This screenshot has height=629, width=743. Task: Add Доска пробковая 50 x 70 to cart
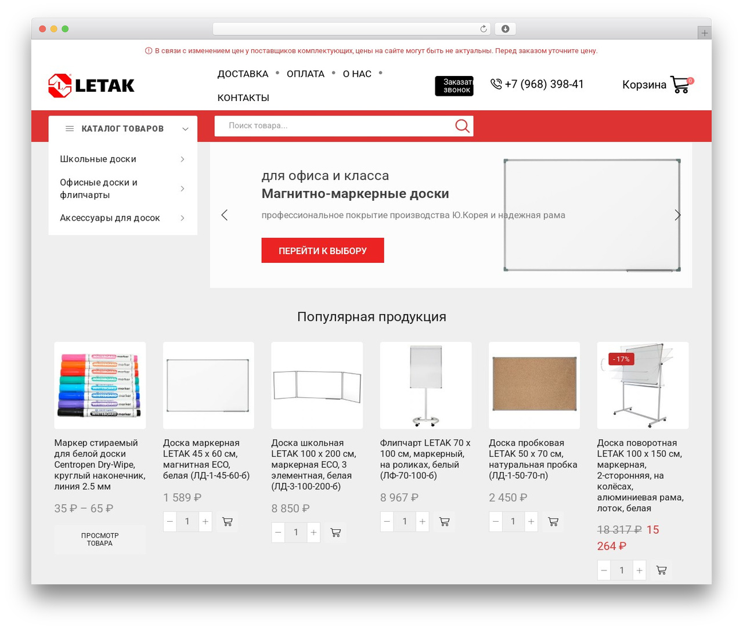tap(553, 522)
